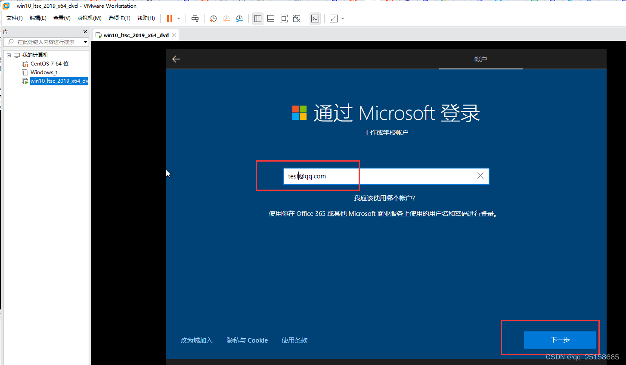The image size is (626, 365).
Task: Click the 改为域加入 link
Action: tap(196, 340)
